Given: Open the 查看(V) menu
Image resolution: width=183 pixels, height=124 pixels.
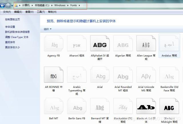Looking at the screenshot, I should 29,12.
